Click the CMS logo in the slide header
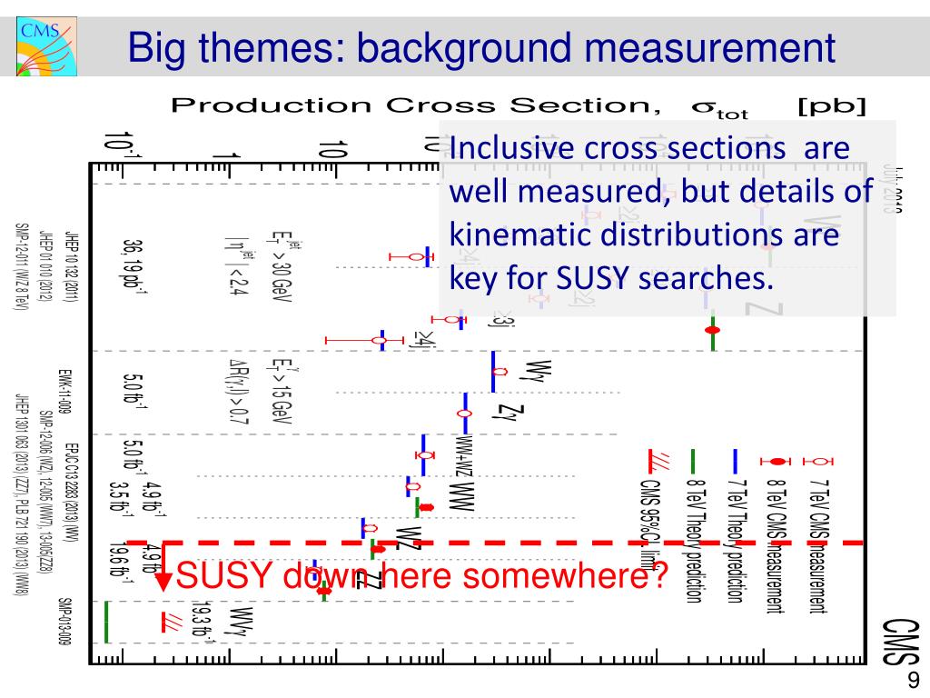This screenshot has height=698, width=930. pyautogui.click(x=47, y=46)
